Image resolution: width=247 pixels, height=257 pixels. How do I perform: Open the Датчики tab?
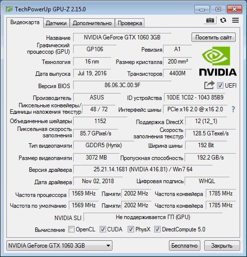coord(56,23)
